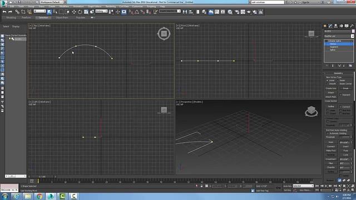Viewport: 356px width, 200px height.
Task: Open the Utilities command panel tab
Action: point(352,26)
